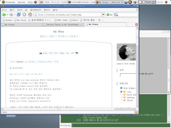Switch to Tatter Tools 0.96 CountDown tab

pyautogui.click(x=64, y=25)
